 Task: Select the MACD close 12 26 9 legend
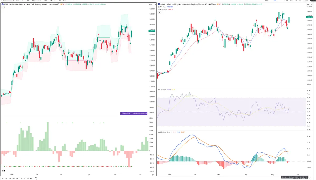coord(165,132)
